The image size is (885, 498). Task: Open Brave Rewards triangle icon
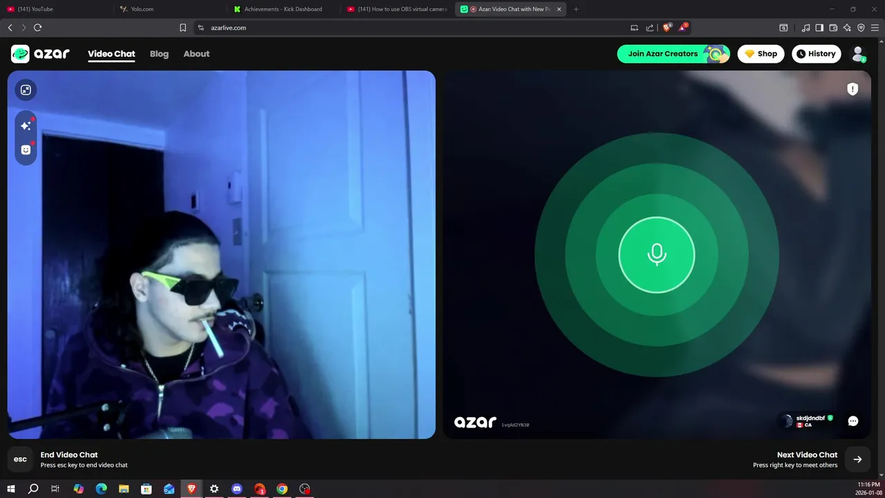tap(683, 28)
